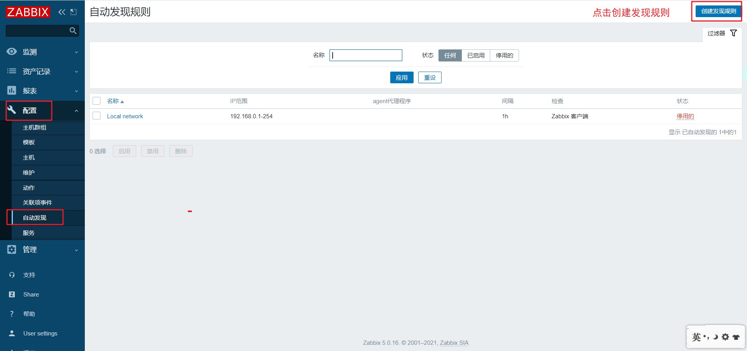The image size is (747, 351).
Task: Focus the 名称 filter input field
Action: click(366, 55)
